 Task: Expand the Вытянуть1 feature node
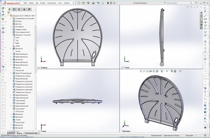point(11,49)
